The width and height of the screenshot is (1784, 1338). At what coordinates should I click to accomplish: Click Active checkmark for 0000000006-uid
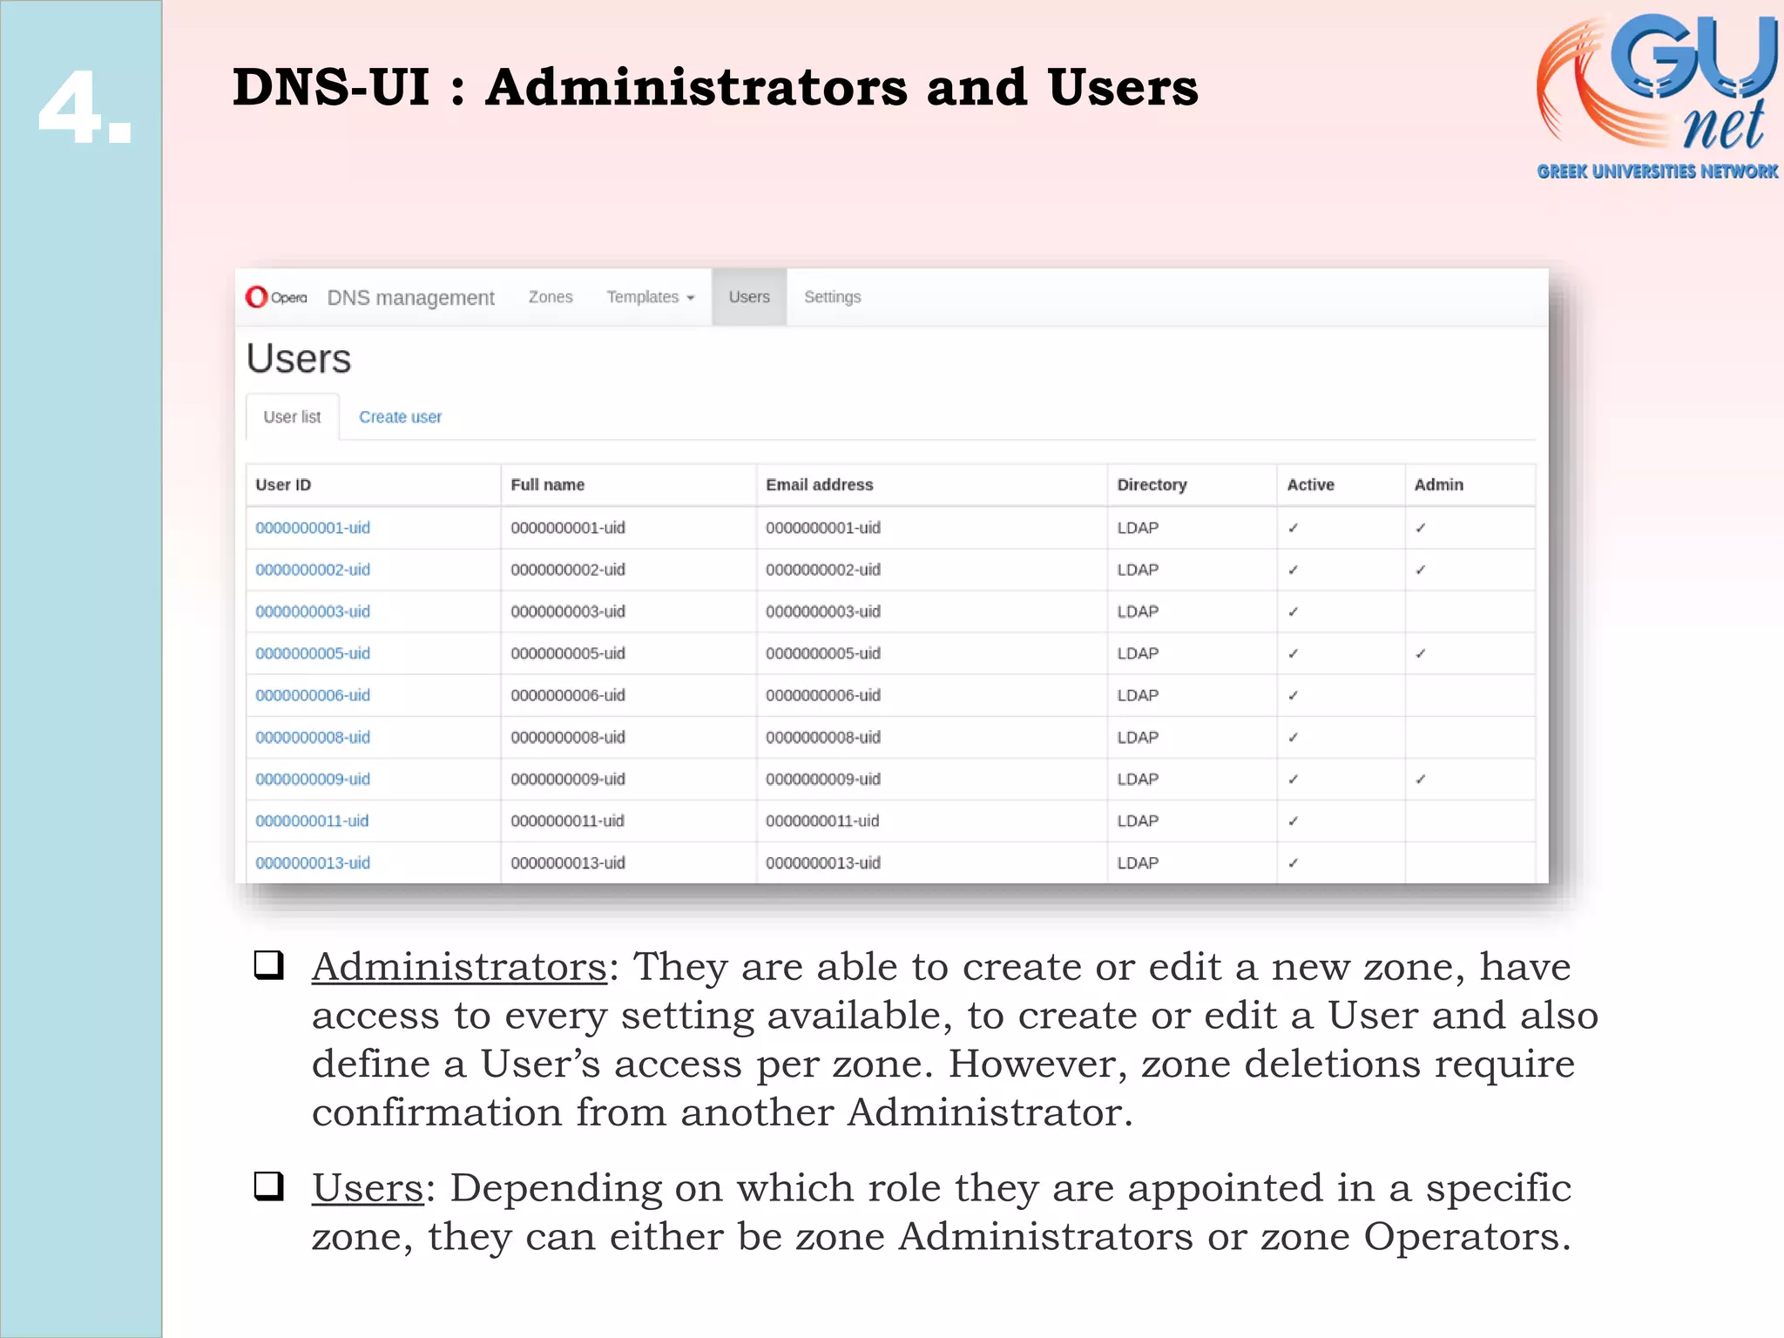pos(1294,695)
